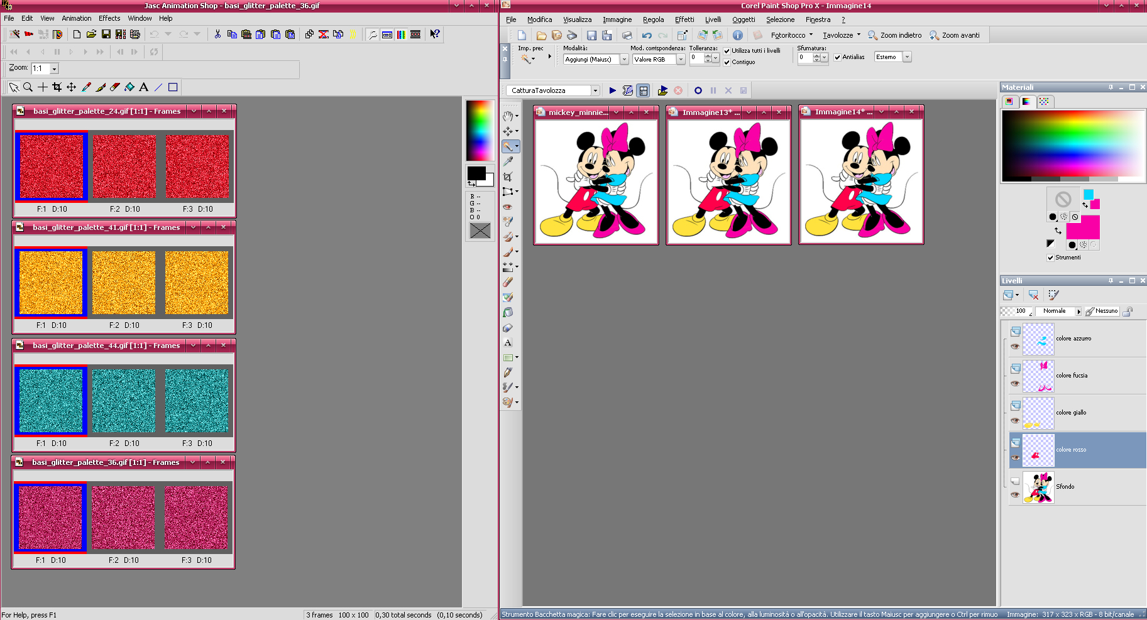Launch Animation Wizard in Animation Shop toolbar
Screen dimensions: 1147x620
[14, 35]
